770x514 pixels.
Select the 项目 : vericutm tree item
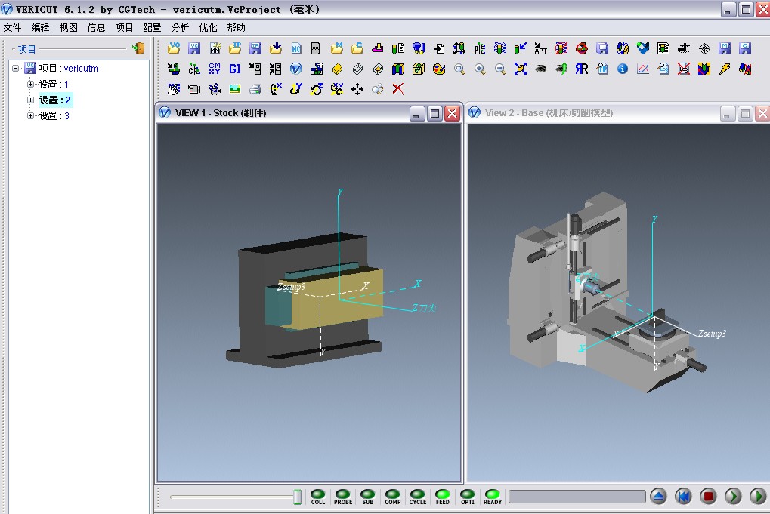coord(69,68)
